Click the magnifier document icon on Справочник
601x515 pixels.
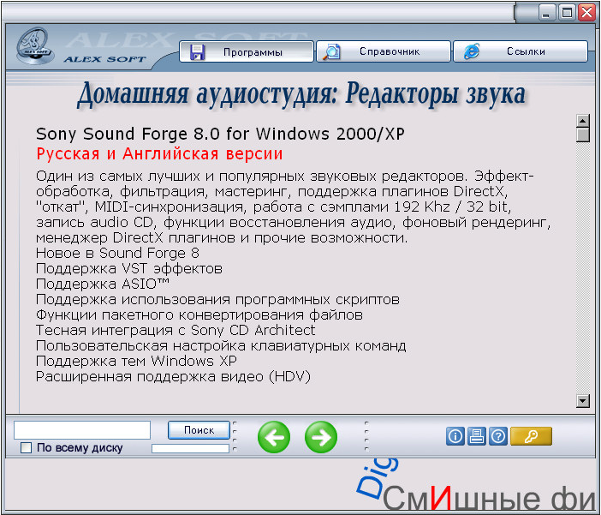tap(330, 51)
